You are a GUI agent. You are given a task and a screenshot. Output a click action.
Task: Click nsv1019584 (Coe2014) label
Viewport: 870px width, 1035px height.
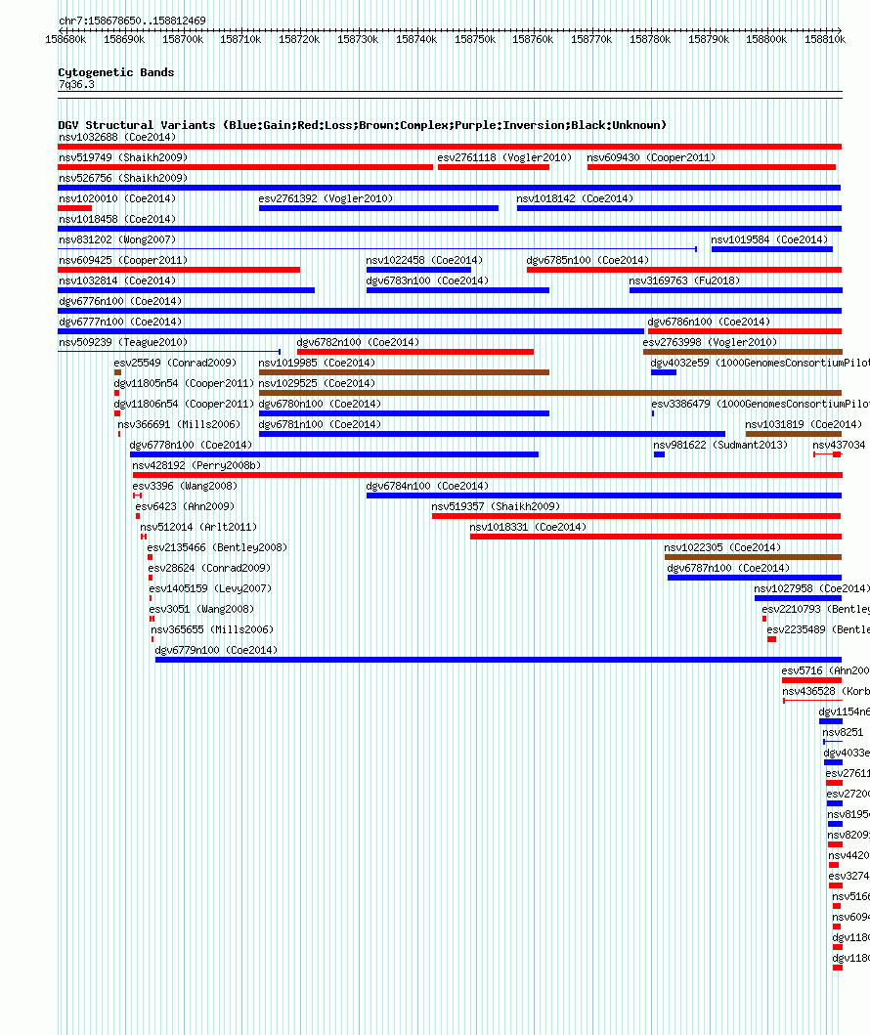click(x=769, y=239)
